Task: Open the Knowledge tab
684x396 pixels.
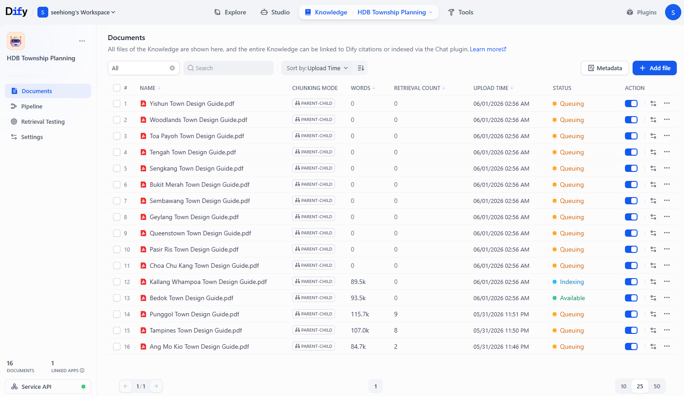Action: (x=326, y=12)
